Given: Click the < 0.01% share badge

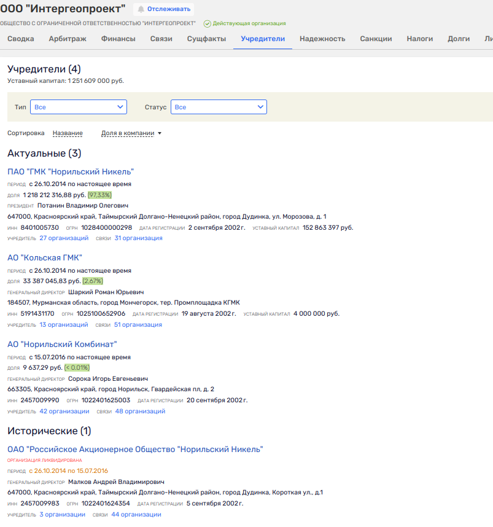Looking at the screenshot, I should (x=77, y=368).
